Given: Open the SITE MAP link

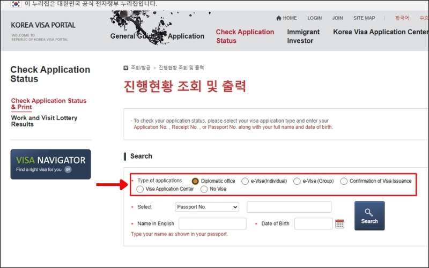Looking at the screenshot, I should [364, 18].
